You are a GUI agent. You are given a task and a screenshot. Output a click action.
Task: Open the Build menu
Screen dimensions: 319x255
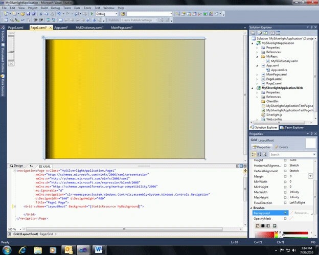(x=44, y=8)
